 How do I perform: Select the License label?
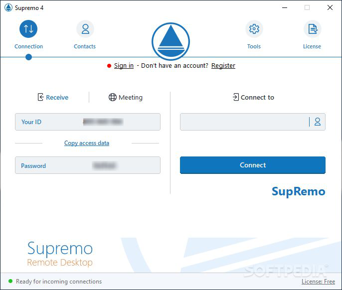point(312,46)
